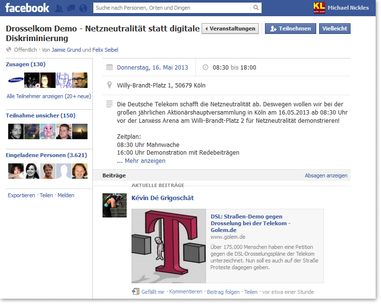Show all participants (20+ neue)
This screenshot has height=304, width=381.
pyautogui.click(x=49, y=96)
